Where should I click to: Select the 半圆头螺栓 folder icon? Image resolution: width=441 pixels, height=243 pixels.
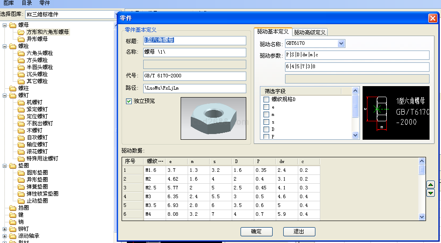(21, 67)
